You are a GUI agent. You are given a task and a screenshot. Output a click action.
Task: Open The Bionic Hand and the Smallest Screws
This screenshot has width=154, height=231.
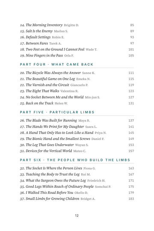point(77,139)
